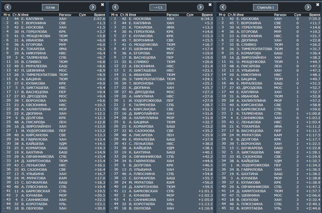Select row В. ОБУХОВА in 0.8 км list
Image resolution: width=322 pixels, height=213 pixels.
point(54,208)
